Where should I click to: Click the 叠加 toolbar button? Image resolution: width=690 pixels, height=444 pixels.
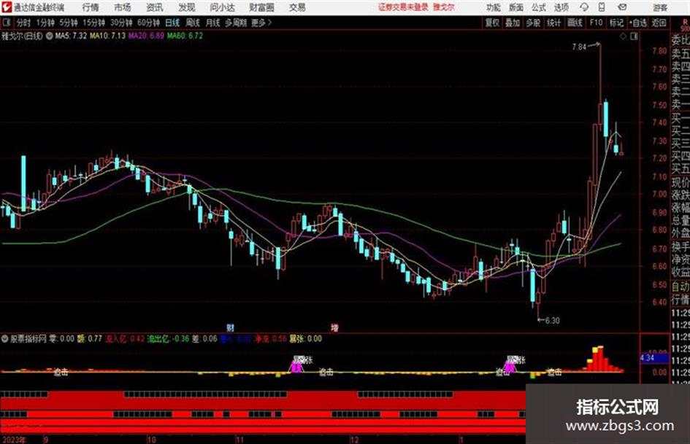513,23
